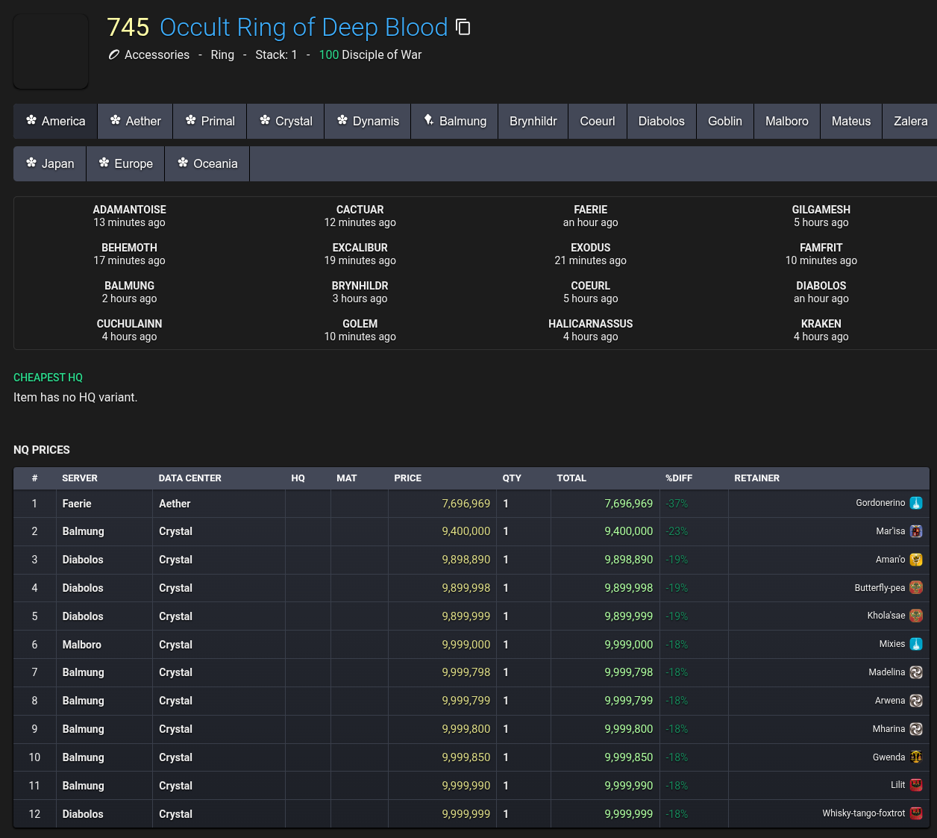Click the CACTUAR update time entry

360,216
